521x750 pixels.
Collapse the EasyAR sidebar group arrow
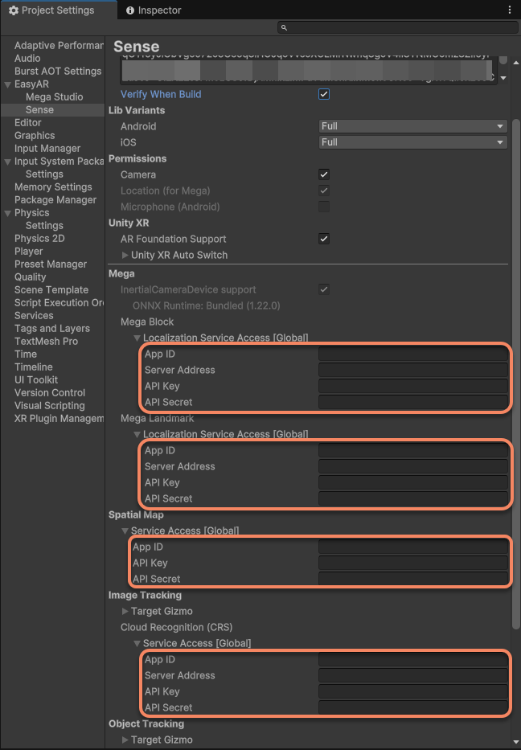[7, 84]
